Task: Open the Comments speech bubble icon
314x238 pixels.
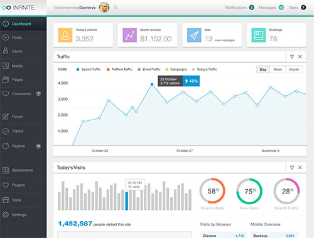Action: click(x=6, y=94)
